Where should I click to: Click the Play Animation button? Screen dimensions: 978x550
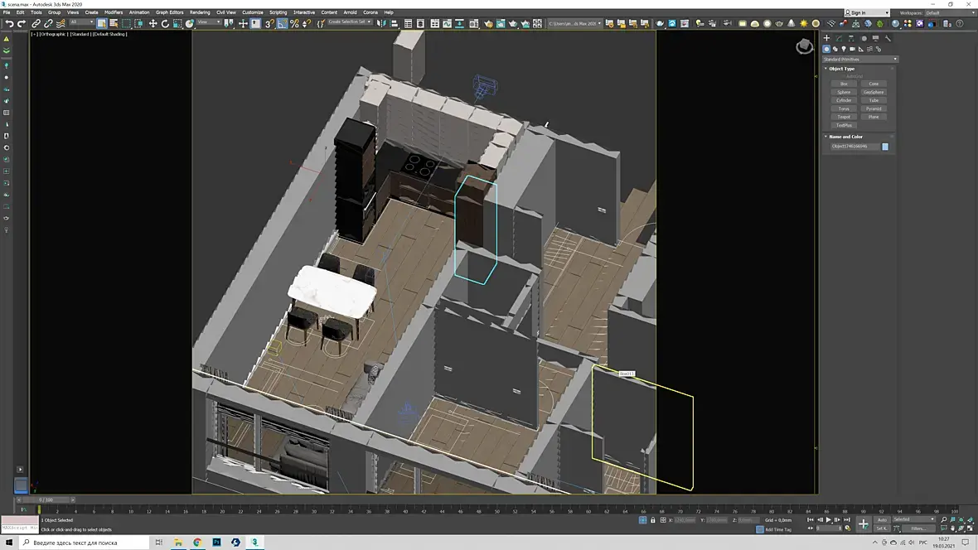[828, 519]
